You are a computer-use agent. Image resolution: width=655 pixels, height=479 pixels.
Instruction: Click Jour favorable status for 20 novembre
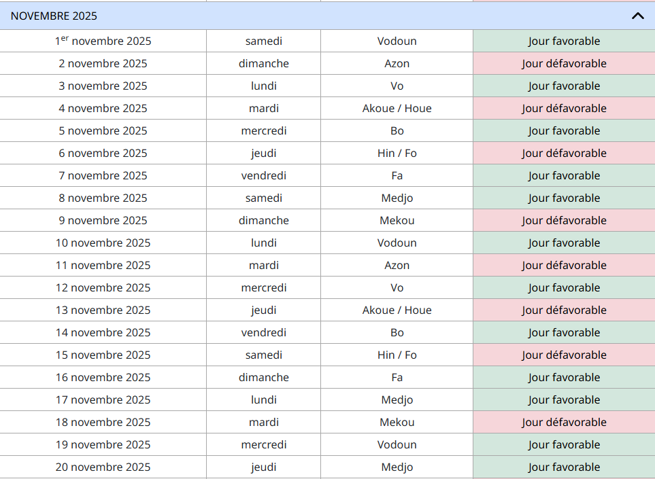coord(564,467)
